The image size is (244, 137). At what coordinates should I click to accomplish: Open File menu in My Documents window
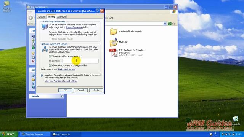tap(30, 11)
